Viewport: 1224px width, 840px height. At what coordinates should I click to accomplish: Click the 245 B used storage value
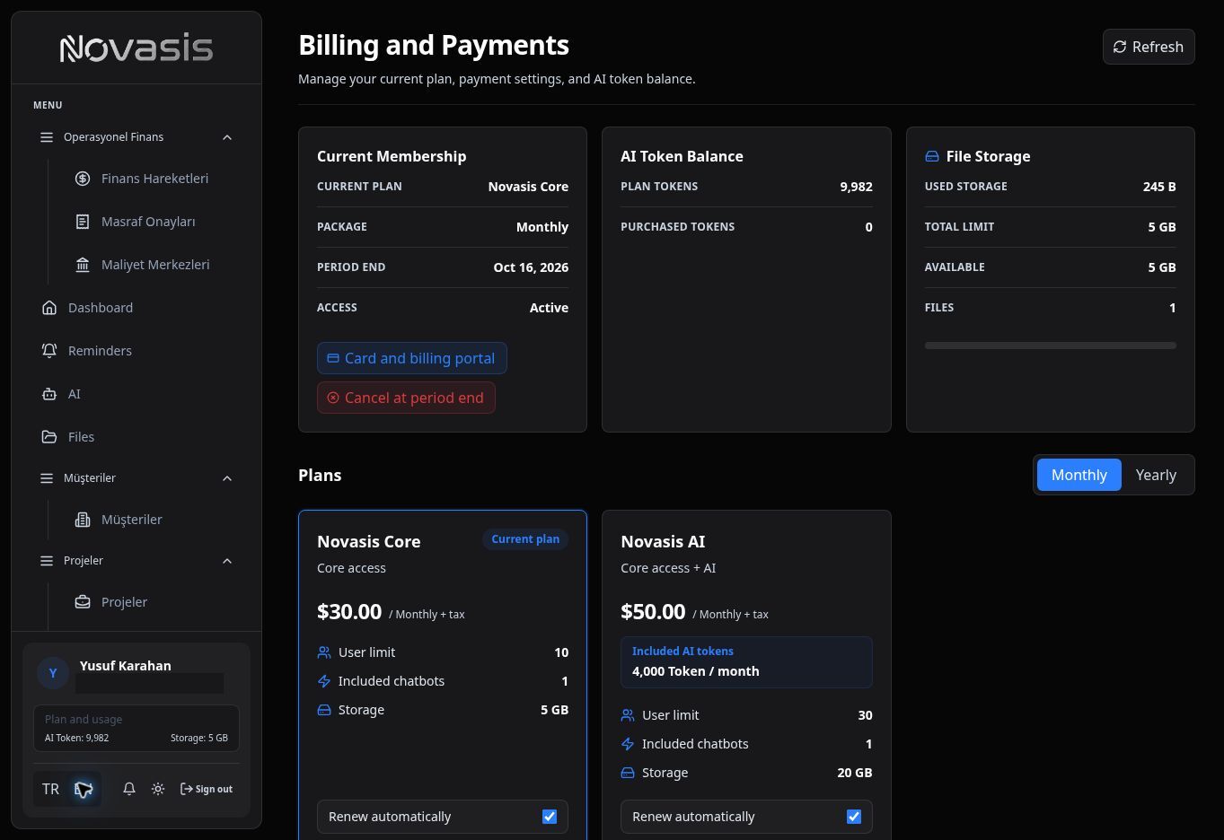pyautogui.click(x=1159, y=187)
